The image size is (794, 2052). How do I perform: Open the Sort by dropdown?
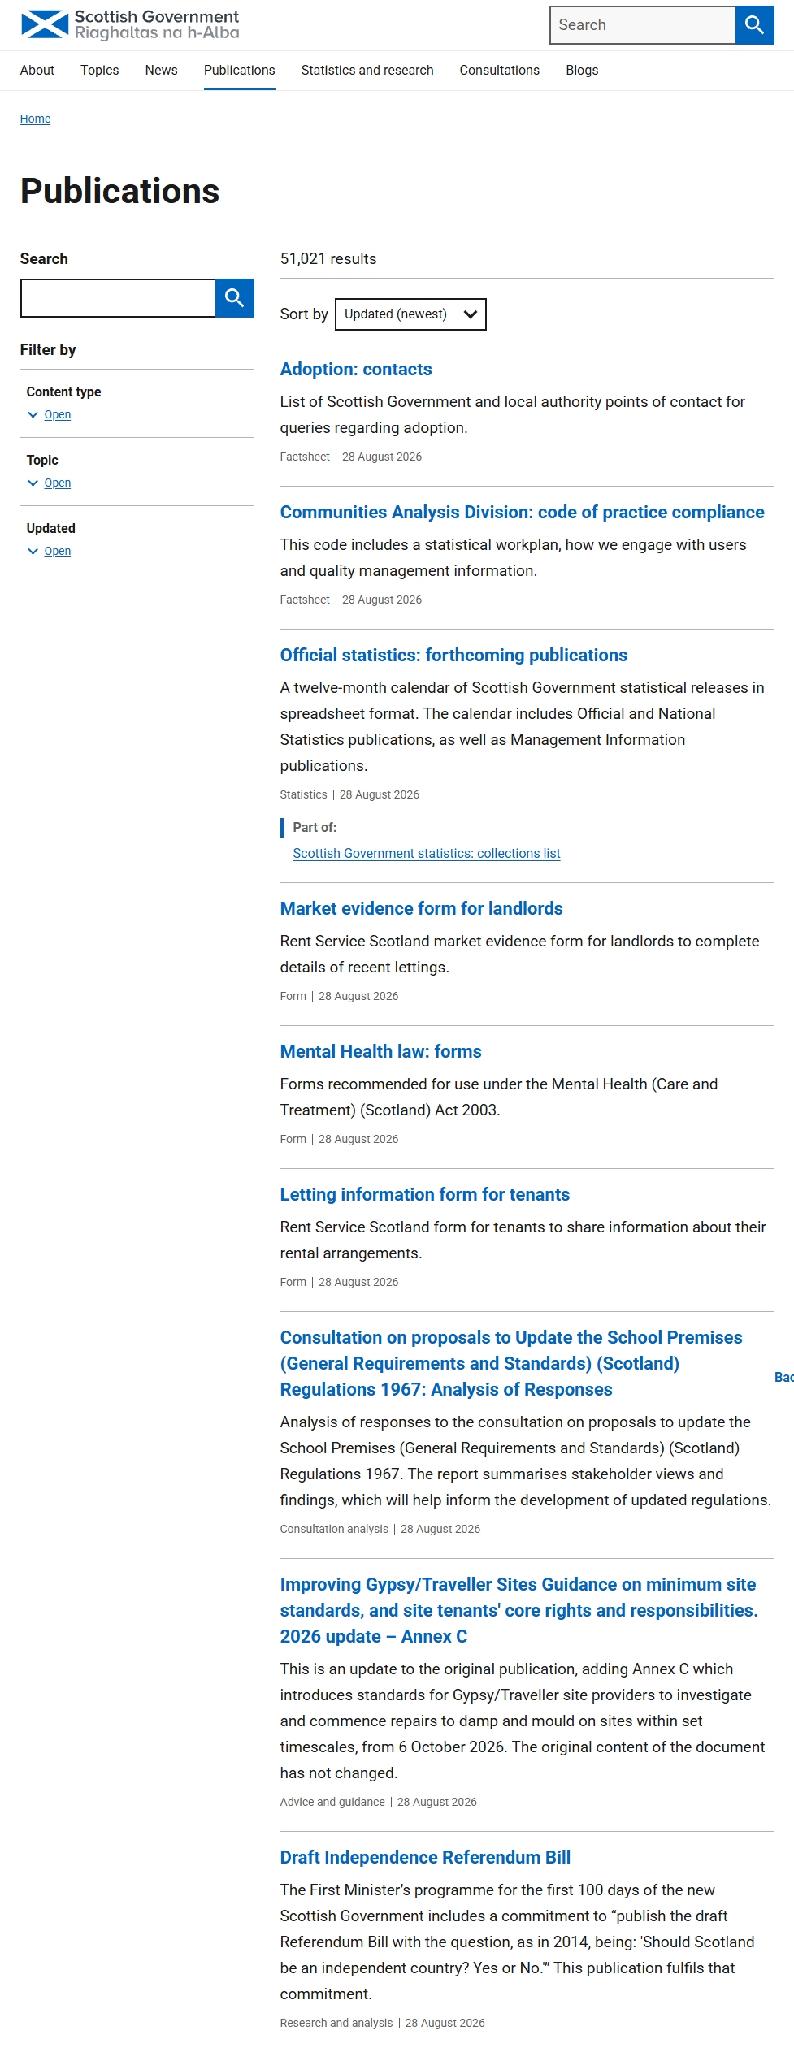[x=410, y=314]
